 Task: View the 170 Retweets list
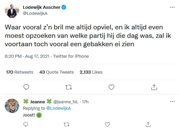click(20, 72)
